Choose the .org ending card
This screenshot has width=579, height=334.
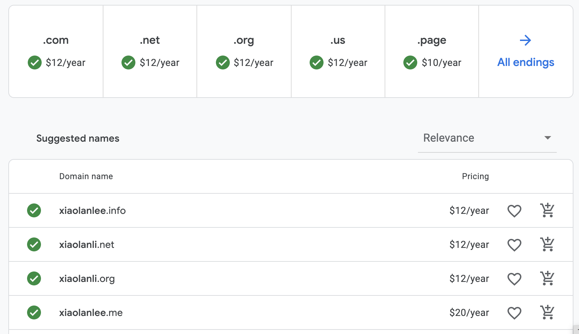click(x=244, y=51)
